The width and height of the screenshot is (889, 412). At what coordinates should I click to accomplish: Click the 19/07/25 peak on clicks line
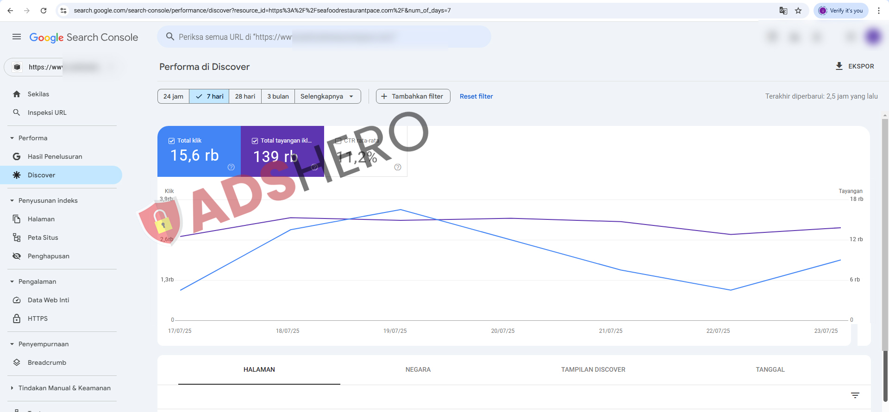[x=401, y=210]
